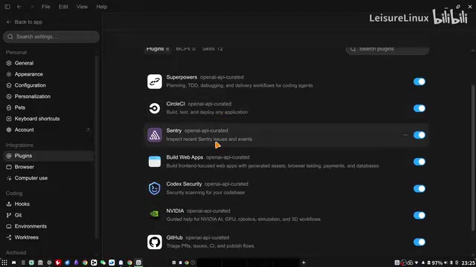Screen dimensions: 476x267
Task: Disable the GitHub plugin toggle
Action: 419,243
